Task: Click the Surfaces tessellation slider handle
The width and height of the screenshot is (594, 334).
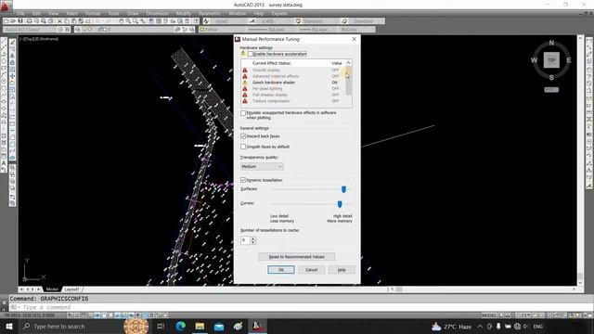Action: (x=343, y=189)
